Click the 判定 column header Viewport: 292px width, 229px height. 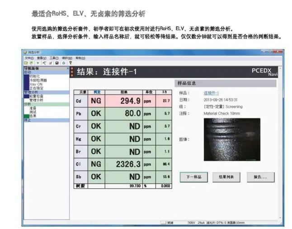coord(96,92)
